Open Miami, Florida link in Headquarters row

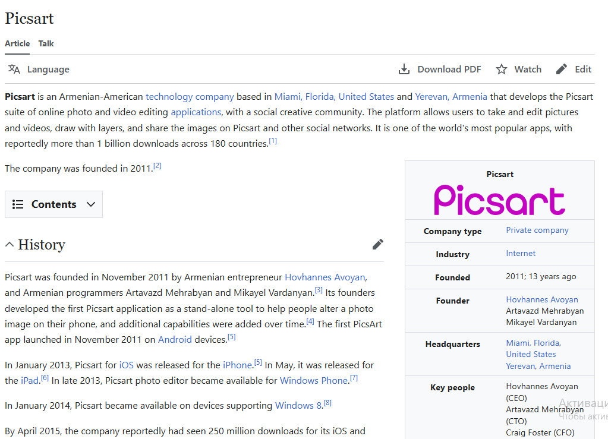533,343
